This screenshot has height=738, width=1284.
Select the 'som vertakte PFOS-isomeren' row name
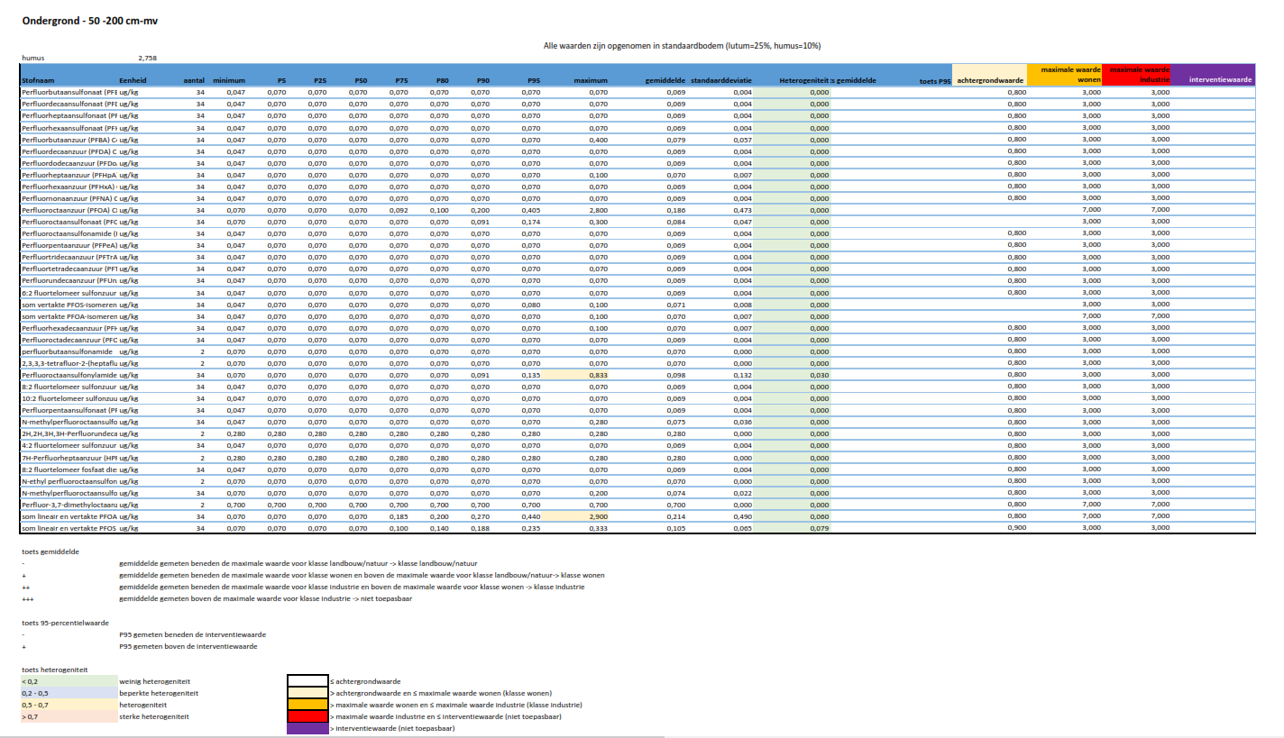coord(69,305)
